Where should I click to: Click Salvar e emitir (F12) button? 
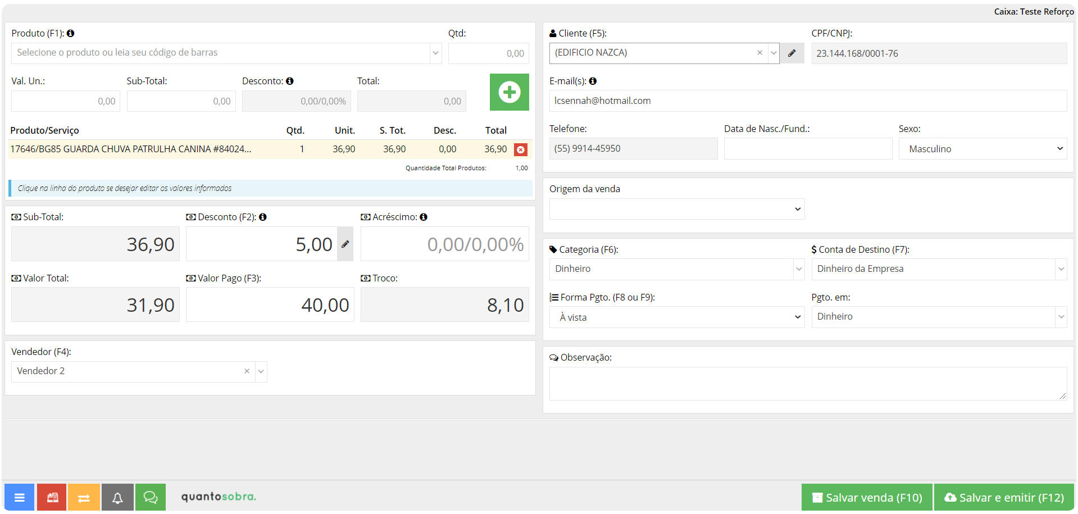coord(1004,497)
